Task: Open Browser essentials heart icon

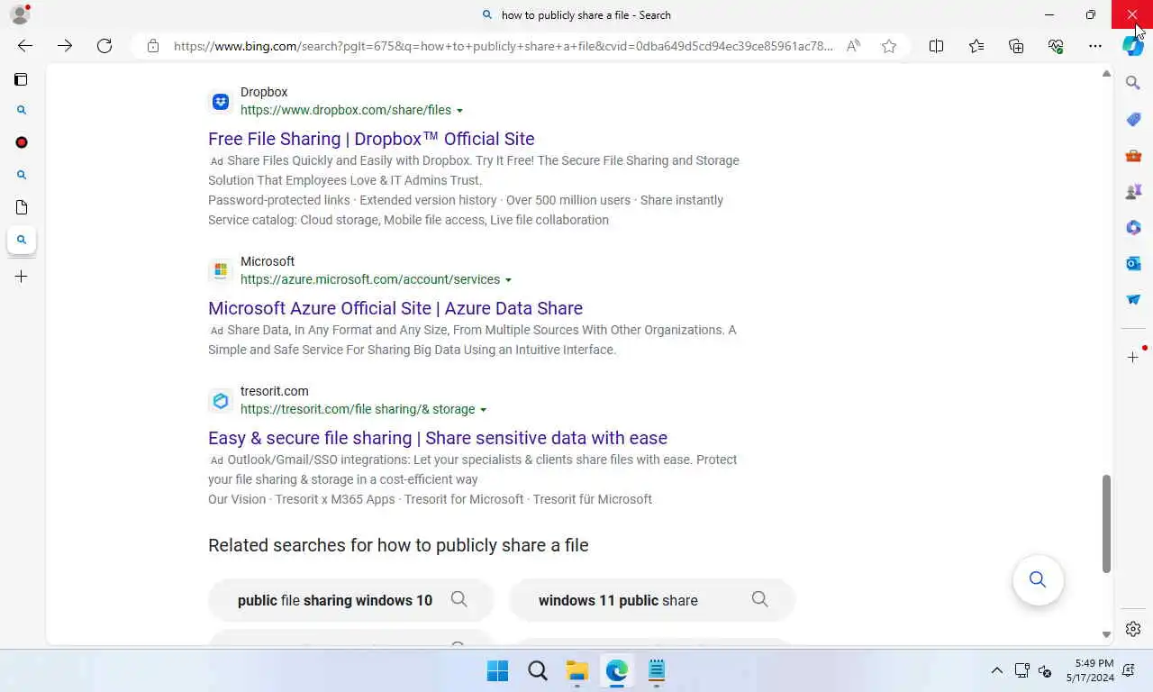Action: pos(1056,46)
